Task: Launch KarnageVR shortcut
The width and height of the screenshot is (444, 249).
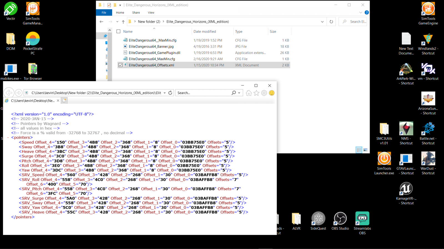Action: 406,193
